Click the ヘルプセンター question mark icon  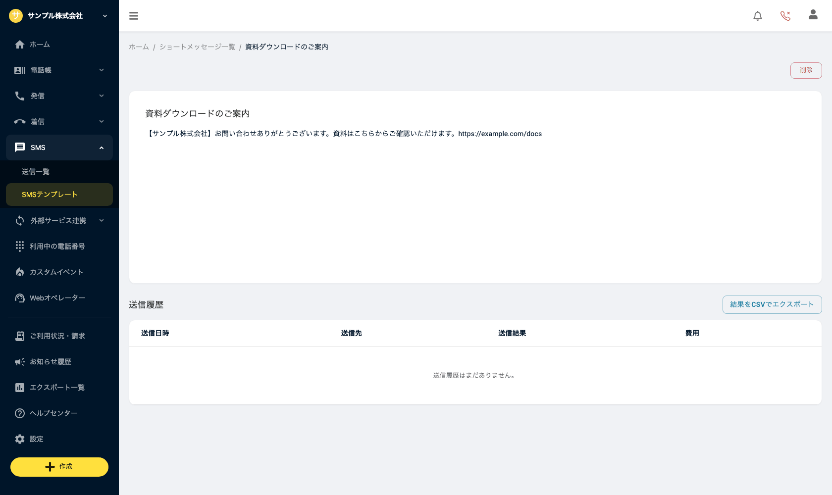(x=20, y=413)
